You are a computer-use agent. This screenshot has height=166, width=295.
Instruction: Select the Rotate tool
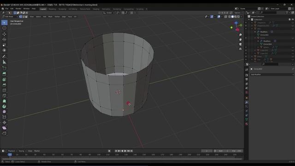coord(4,40)
